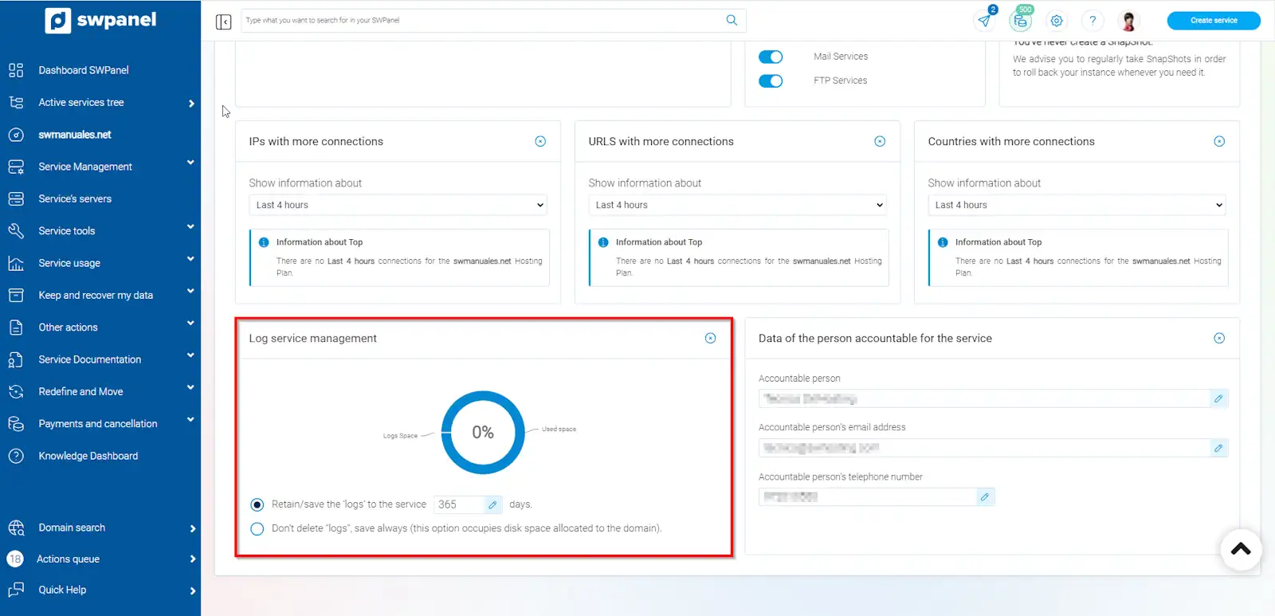Open Countries with more connections time dropdown
1275x616 pixels.
[1076, 205]
